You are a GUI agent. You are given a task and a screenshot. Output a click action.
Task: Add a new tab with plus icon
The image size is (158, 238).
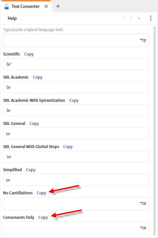pyautogui.click(x=58, y=6)
